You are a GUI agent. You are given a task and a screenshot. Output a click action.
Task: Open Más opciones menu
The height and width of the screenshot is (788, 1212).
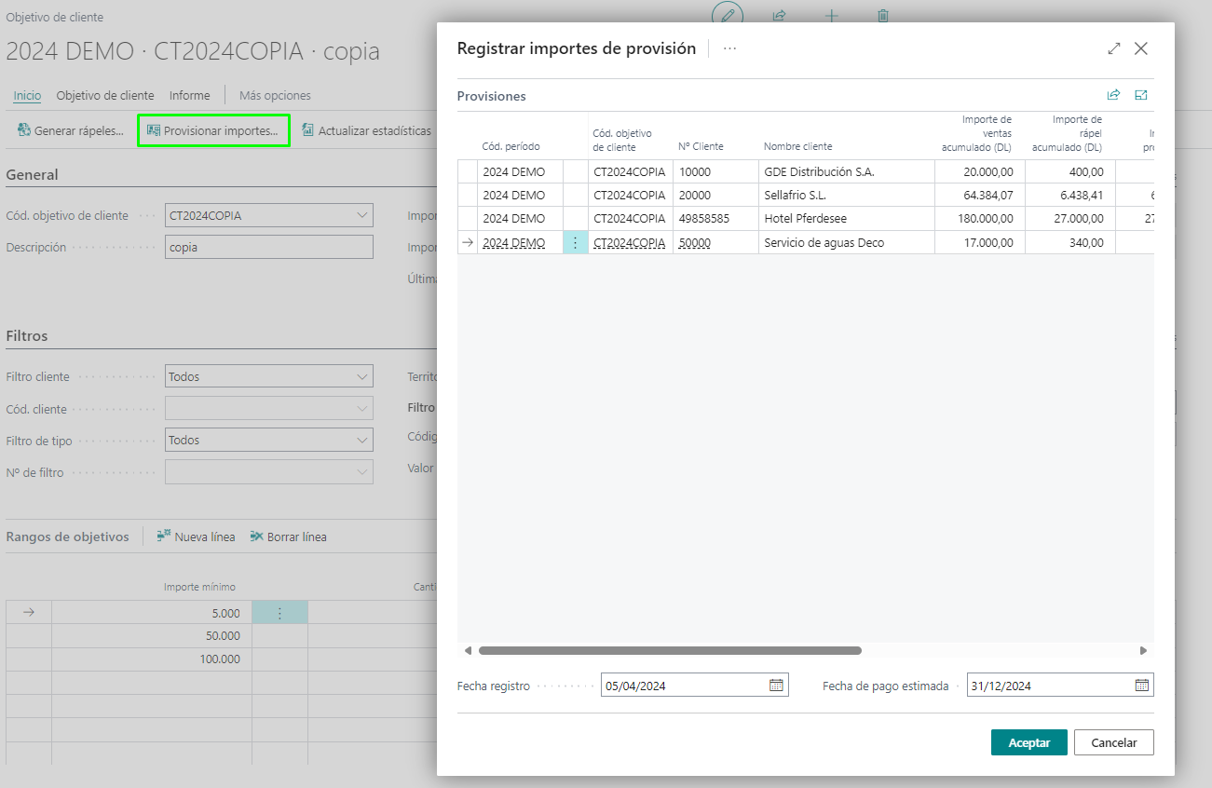(275, 95)
